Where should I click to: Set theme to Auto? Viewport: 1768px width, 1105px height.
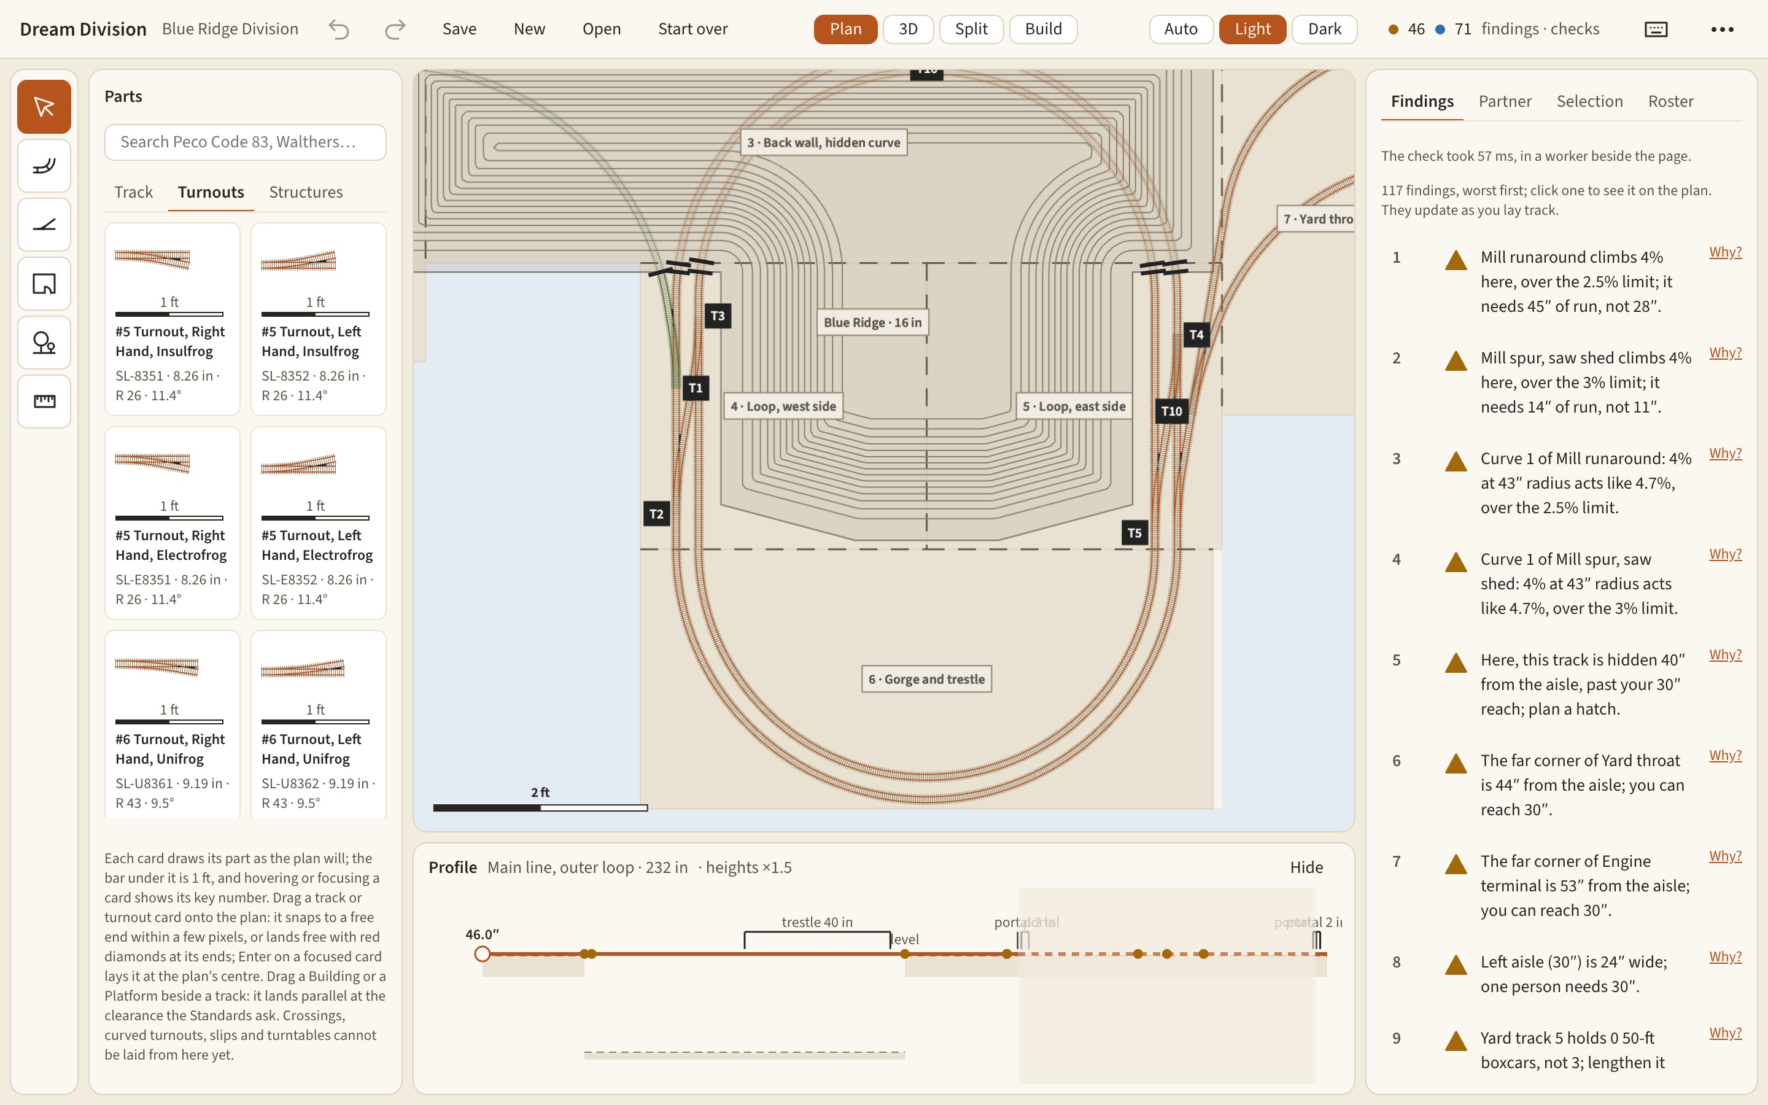click(1181, 29)
